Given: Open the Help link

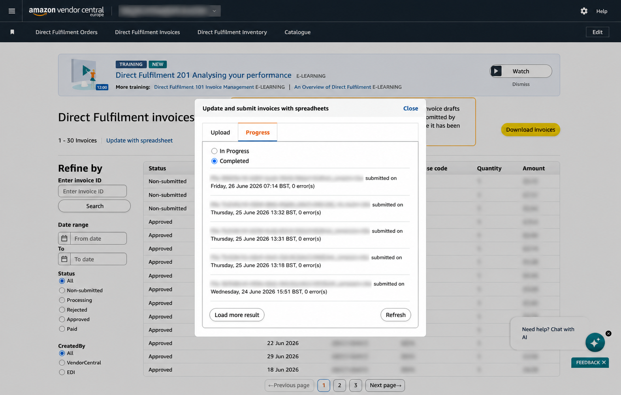Looking at the screenshot, I should pos(602,11).
